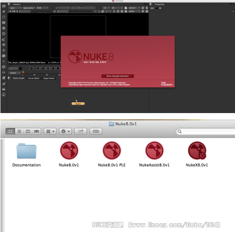This screenshot has height=232, width=235.
Task: Toggle the viewer pause update button
Action: point(126,11)
